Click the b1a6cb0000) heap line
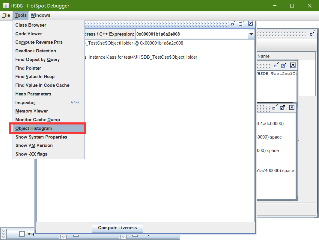This screenshot has width=319, height=240. (x=270, y=124)
